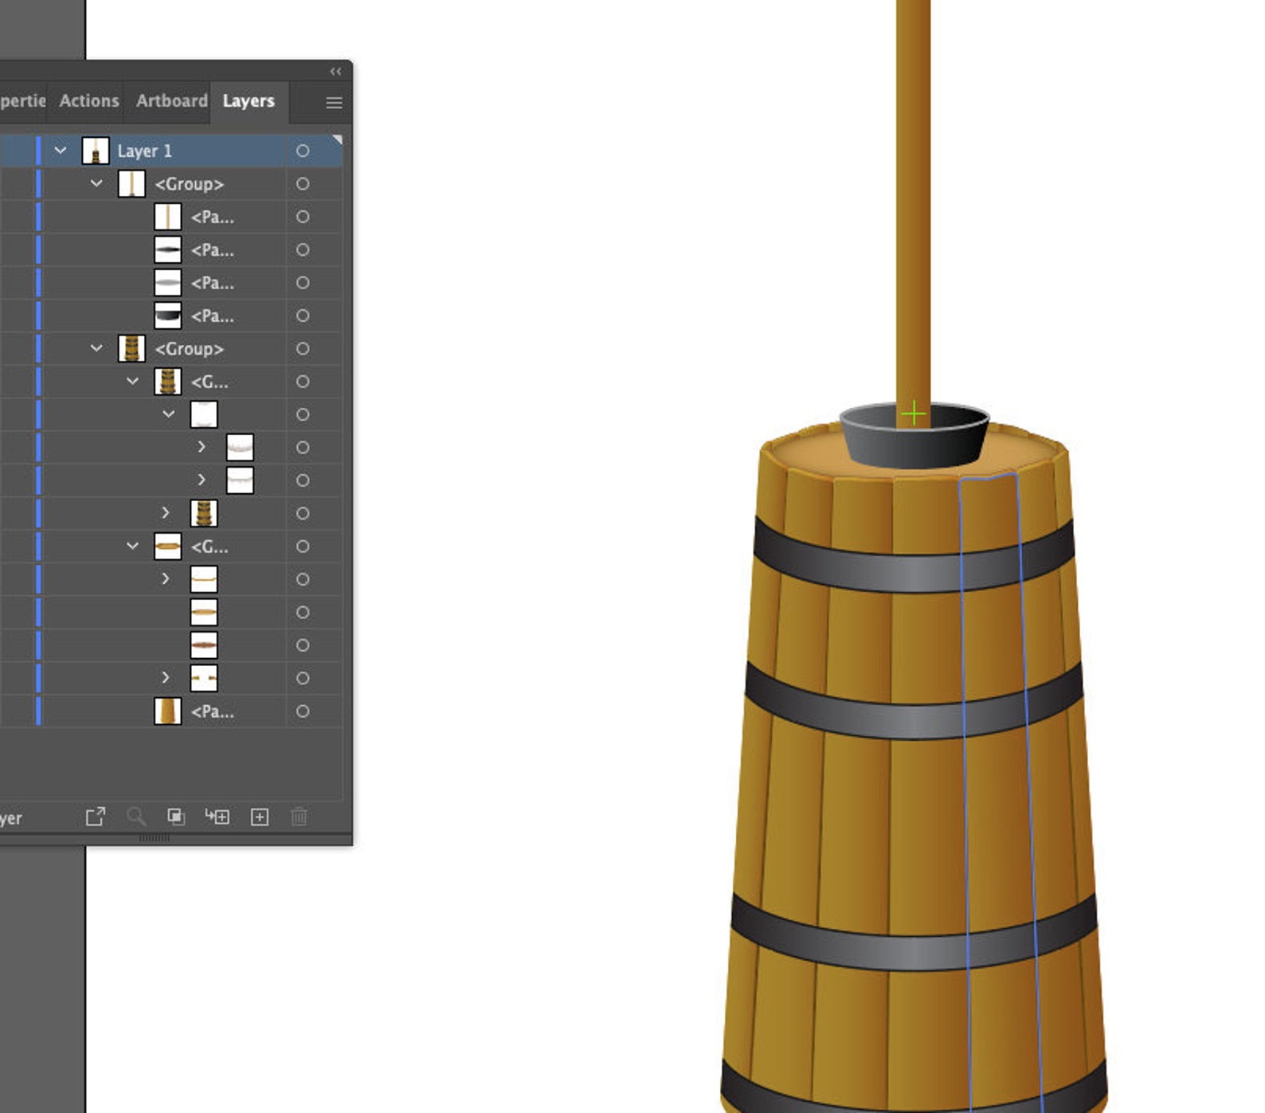Click the Layer 1 thumbnail
The image size is (1265, 1113).
pos(96,151)
